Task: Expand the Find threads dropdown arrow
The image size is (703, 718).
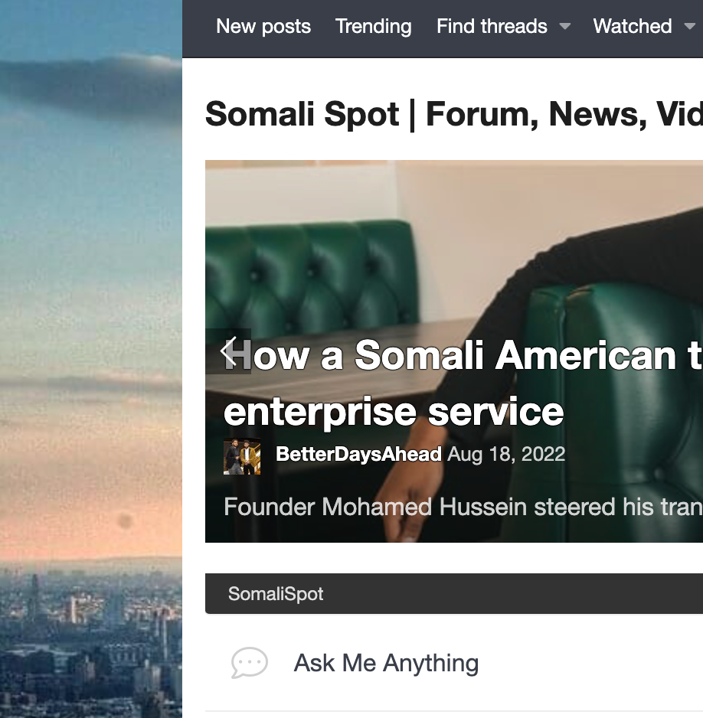Action: click(565, 27)
